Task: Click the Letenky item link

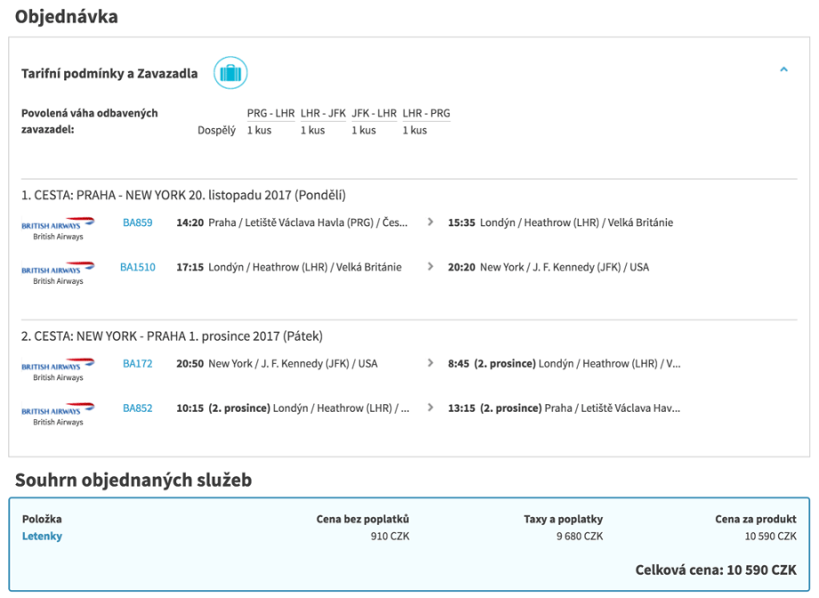Action: coord(42,536)
